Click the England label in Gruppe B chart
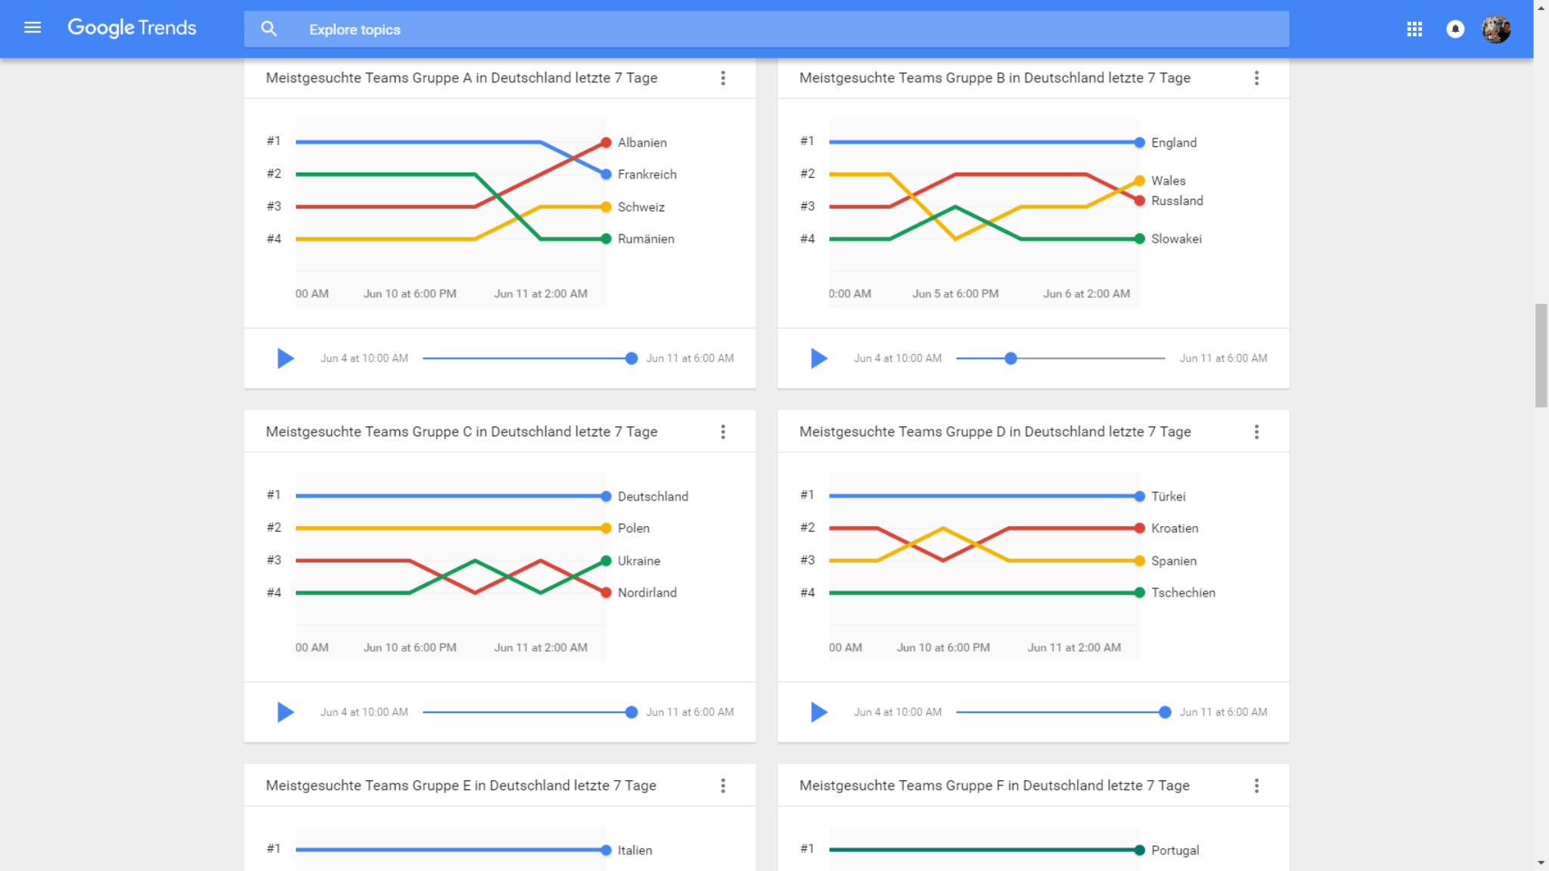Image resolution: width=1549 pixels, height=871 pixels. (x=1174, y=143)
